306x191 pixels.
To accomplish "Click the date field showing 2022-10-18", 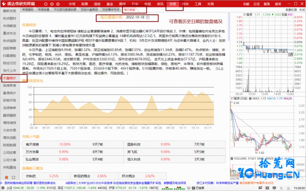I will (135, 17).
